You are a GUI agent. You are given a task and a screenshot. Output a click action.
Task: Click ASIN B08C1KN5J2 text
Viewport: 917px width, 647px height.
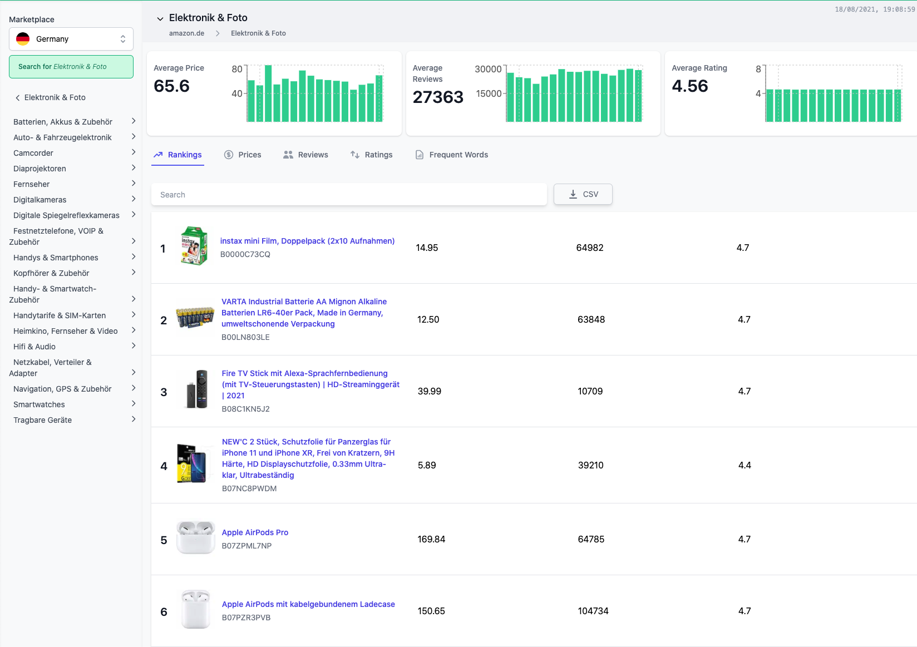click(x=245, y=409)
